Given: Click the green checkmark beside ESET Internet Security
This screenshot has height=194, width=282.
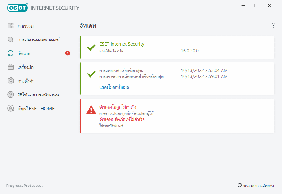Looking at the screenshot, I should coord(91,48).
